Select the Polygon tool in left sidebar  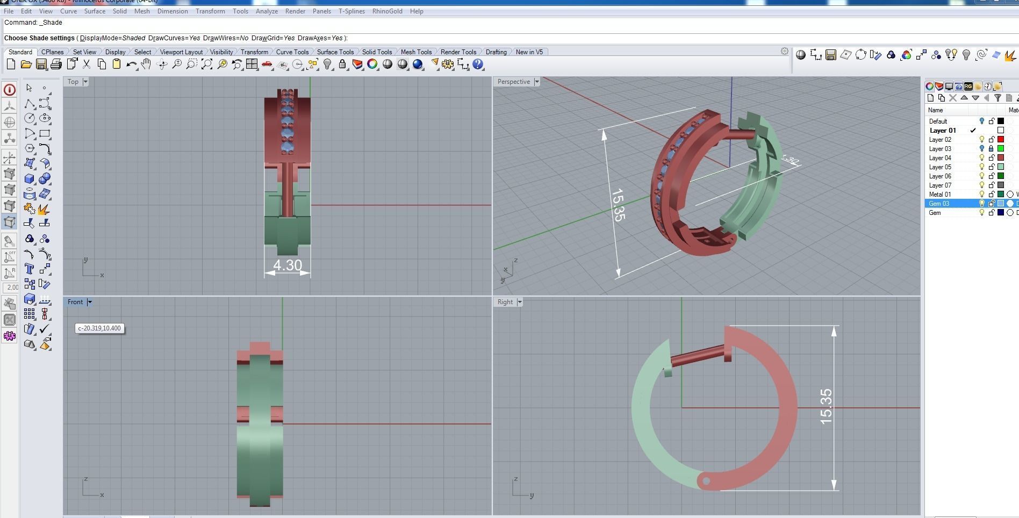(x=30, y=148)
